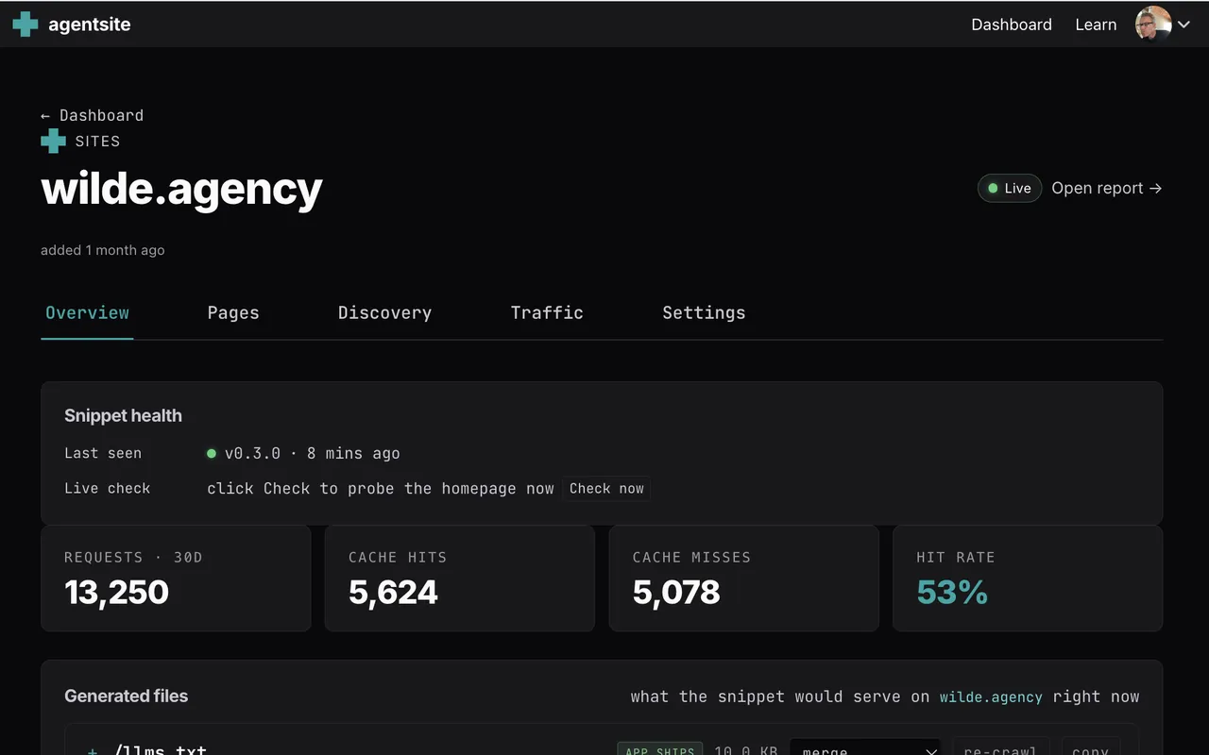Expand the /llms.txt file row
Image resolution: width=1209 pixels, height=755 pixels.
pos(93,751)
